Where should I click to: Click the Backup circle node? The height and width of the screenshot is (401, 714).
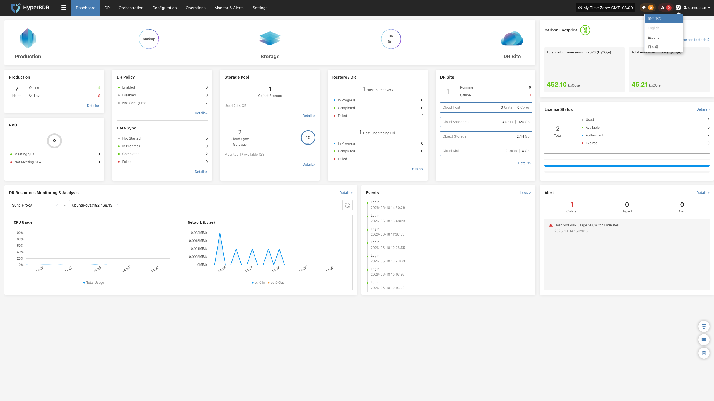[x=149, y=39]
